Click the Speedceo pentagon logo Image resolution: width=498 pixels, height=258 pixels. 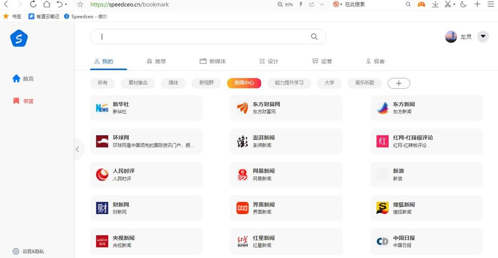pos(19,39)
